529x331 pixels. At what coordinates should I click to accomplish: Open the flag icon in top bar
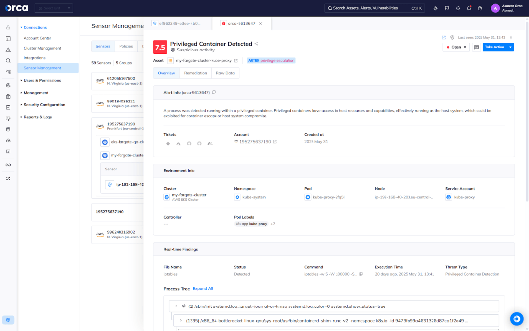tap(447, 8)
